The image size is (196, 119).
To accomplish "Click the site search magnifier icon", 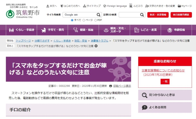I will pos(99,15).
